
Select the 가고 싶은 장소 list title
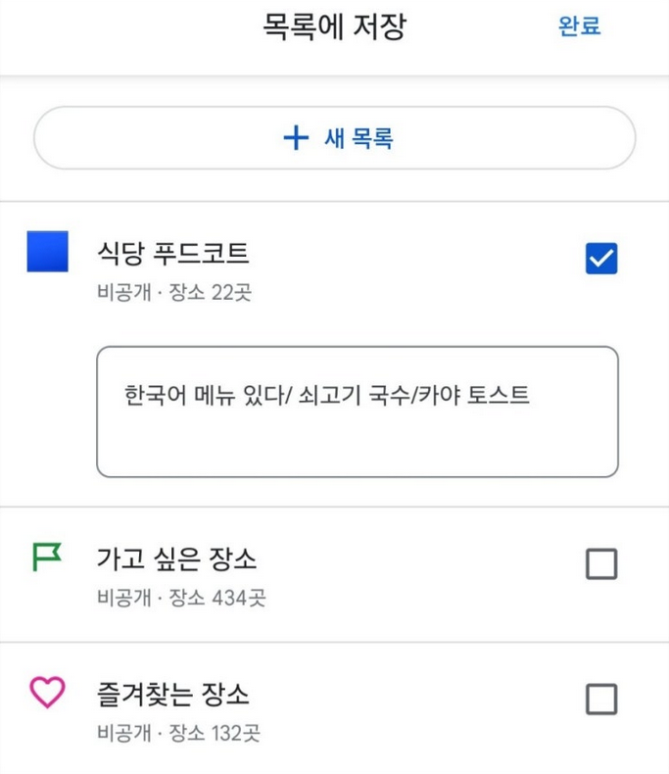click(x=177, y=559)
